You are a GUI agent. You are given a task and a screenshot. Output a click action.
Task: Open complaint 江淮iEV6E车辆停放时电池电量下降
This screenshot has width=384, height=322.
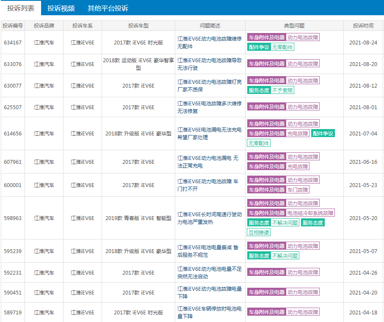pos(210,312)
